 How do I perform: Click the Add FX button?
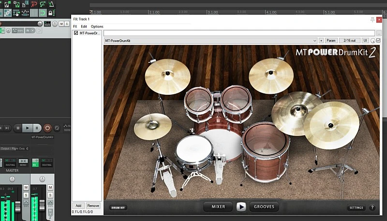(78, 206)
